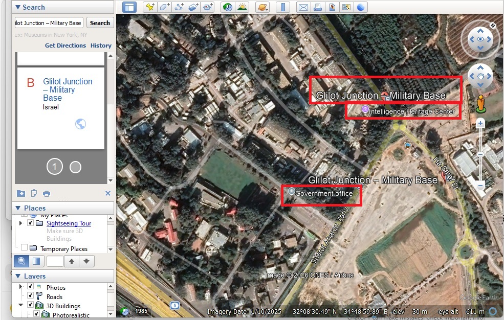The height and width of the screenshot is (320, 504).
Task: Open the planet selection dropdown
Action: [x=262, y=7]
